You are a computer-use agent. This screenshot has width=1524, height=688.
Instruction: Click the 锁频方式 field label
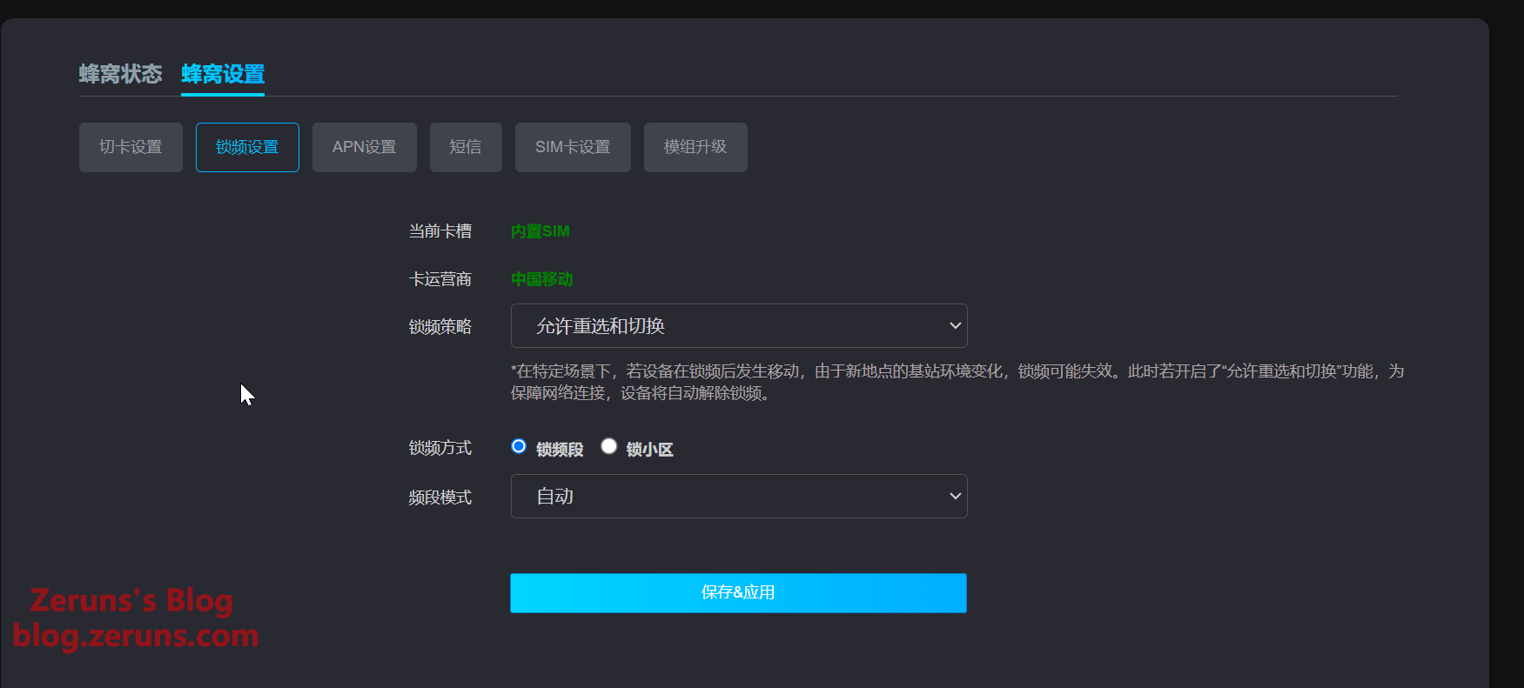point(440,448)
